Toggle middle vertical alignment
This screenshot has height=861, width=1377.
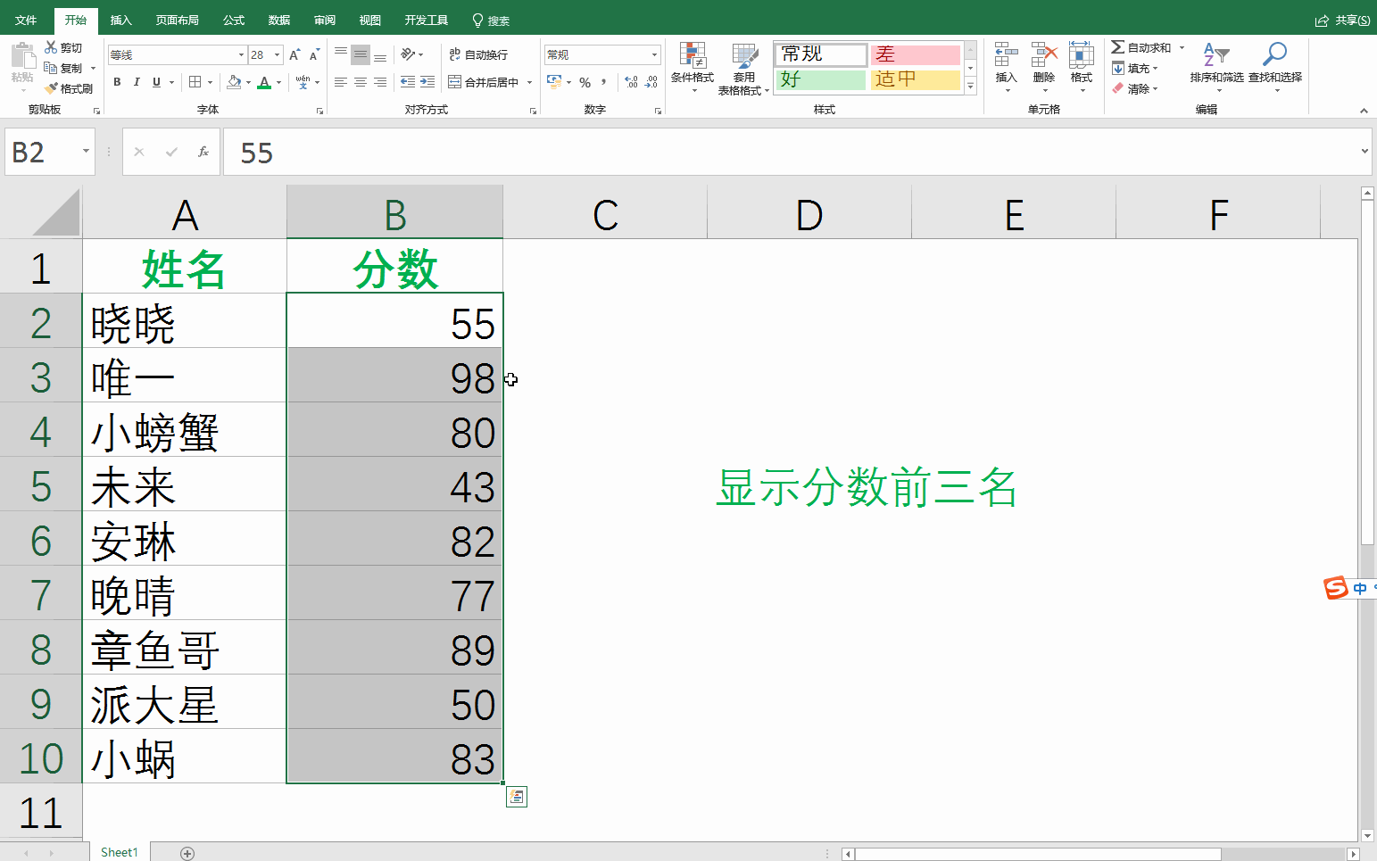pos(361,54)
